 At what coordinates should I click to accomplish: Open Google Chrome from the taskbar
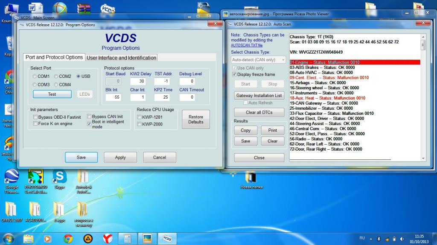pos(68,239)
